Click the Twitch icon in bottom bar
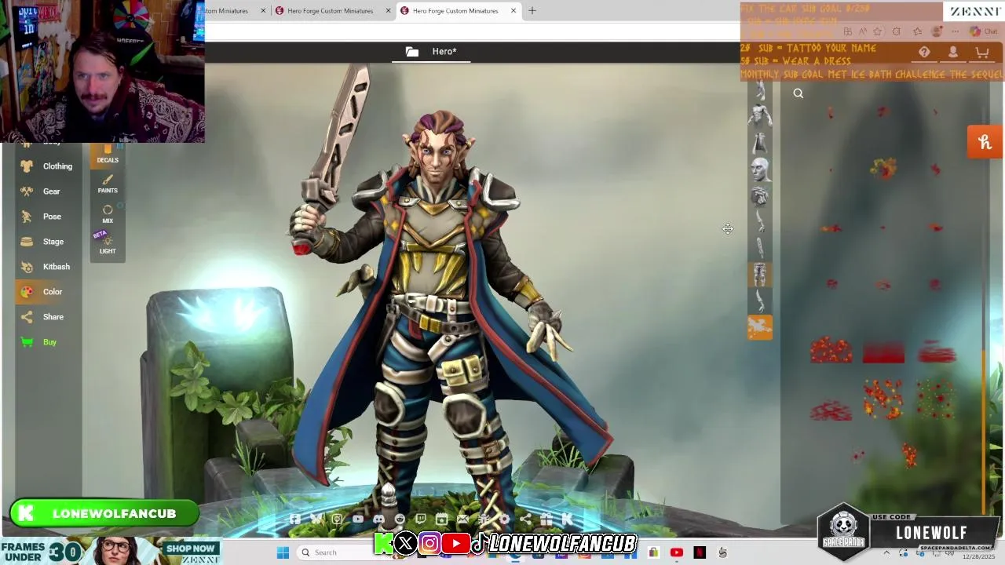 (421, 519)
